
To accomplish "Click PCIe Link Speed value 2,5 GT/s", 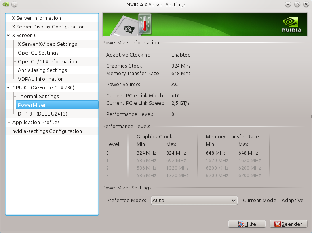I will point(181,103).
